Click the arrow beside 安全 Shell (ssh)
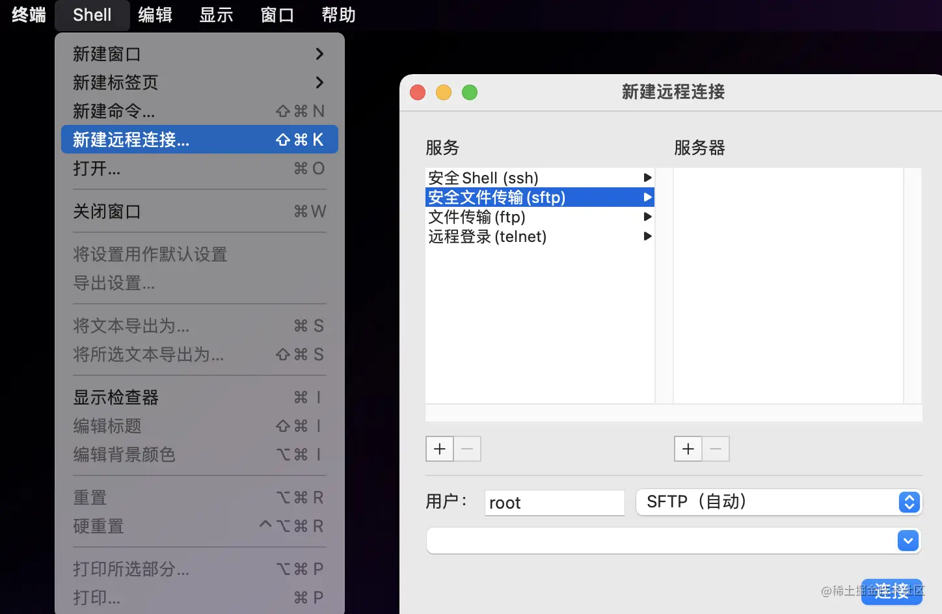This screenshot has height=614, width=942. [x=647, y=178]
